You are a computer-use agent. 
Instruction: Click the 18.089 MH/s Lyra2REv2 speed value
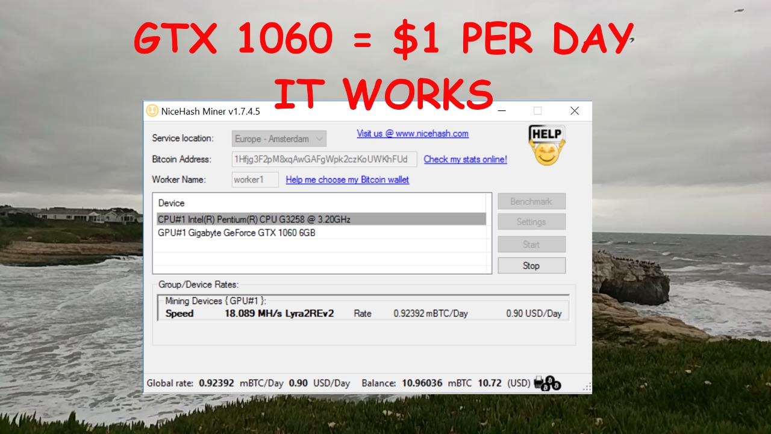[x=279, y=313]
